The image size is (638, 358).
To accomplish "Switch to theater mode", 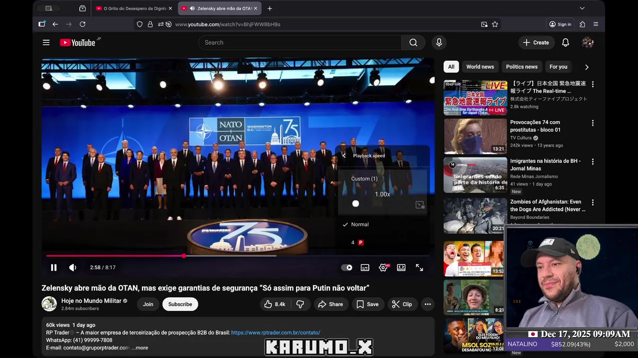I will pyautogui.click(x=401, y=268).
